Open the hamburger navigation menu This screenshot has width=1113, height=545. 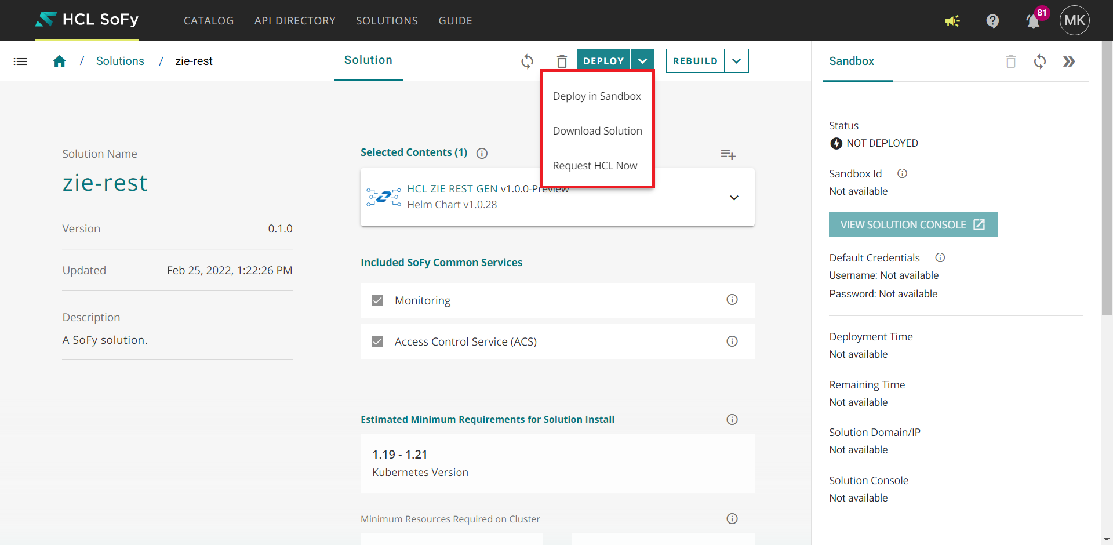20,61
